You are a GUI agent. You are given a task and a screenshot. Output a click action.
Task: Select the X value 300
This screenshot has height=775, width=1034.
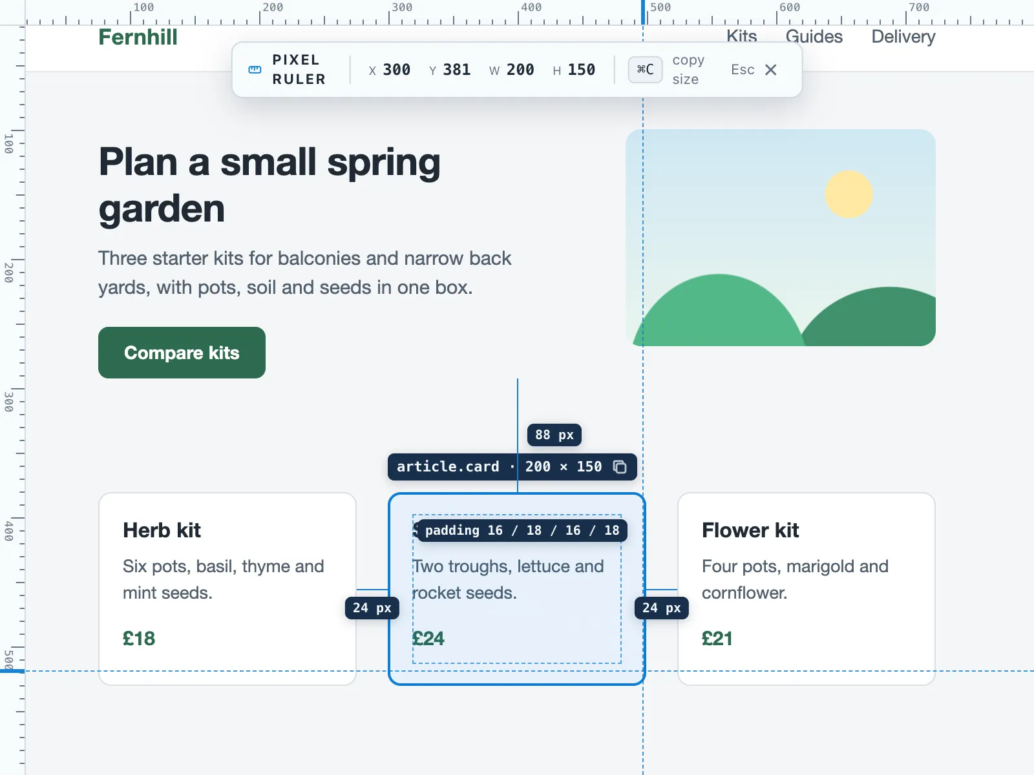396,70
